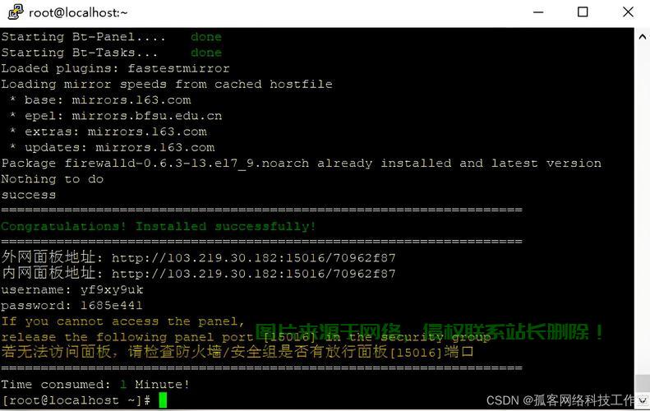
Task: Click the CSDN watermark text
Action: (560, 400)
